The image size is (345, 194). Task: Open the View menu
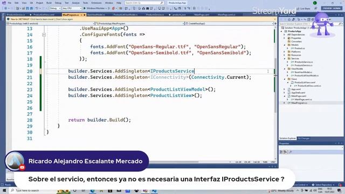point(24,3)
